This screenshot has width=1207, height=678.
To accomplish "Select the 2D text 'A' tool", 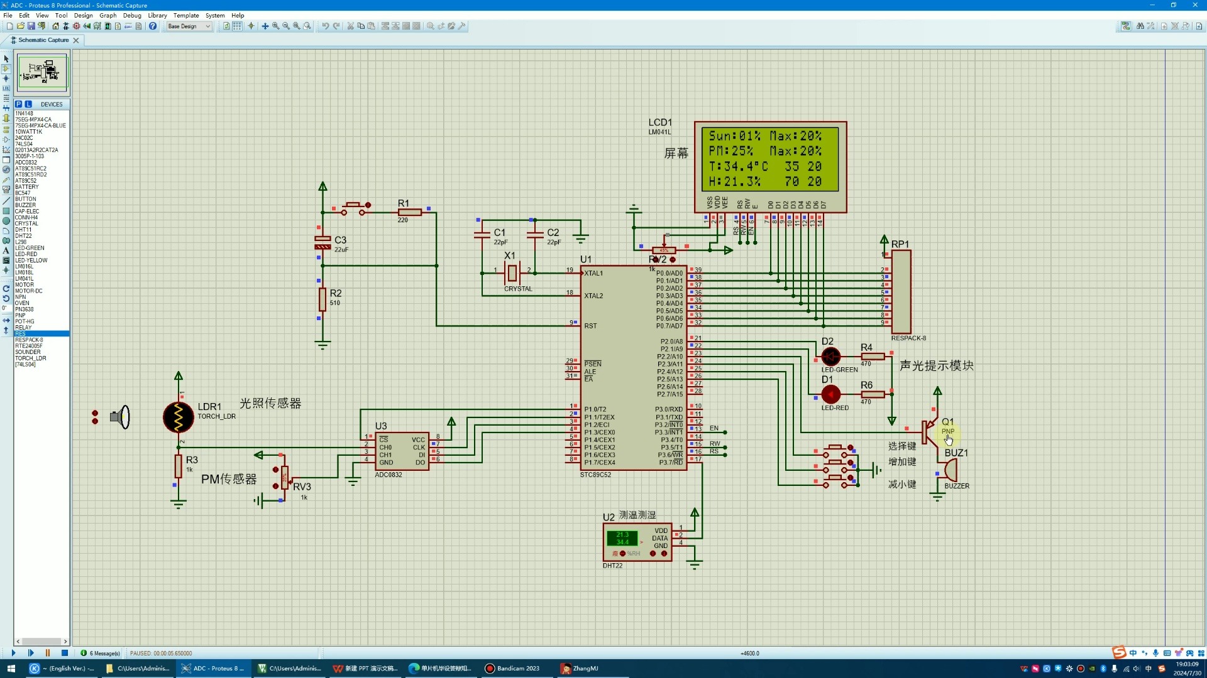I will pyautogui.click(x=6, y=250).
